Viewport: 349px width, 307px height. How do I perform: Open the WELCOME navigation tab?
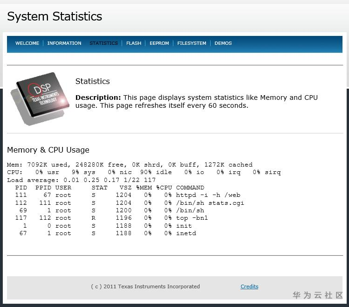pos(27,43)
